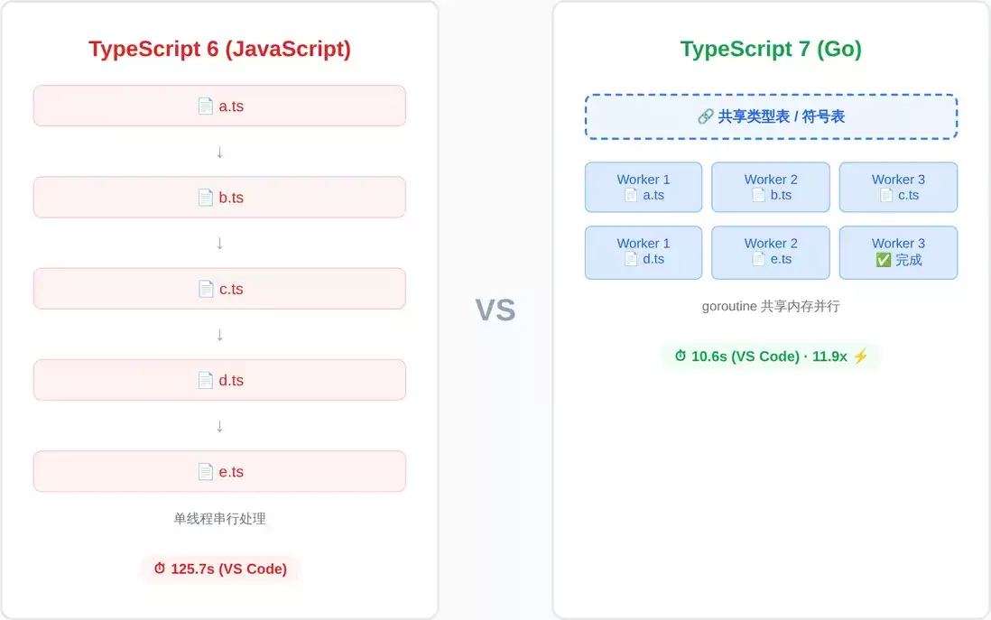This screenshot has width=991, height=620.
Task: Click the file icon beside d.ts in left panel
Action: pos(206,381)
